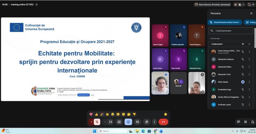Screen dimensions: 256x134
Task: Close the Persoane panel
Action: 251,13
